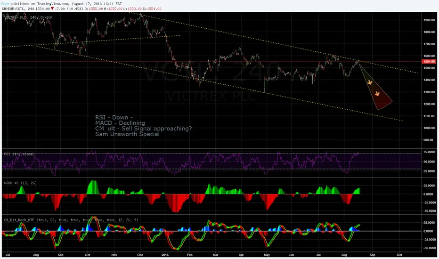The width and height of the screenshot is (439, 259).
Task: Click the 1100.00 price axis label
Action: coord(429,116)
